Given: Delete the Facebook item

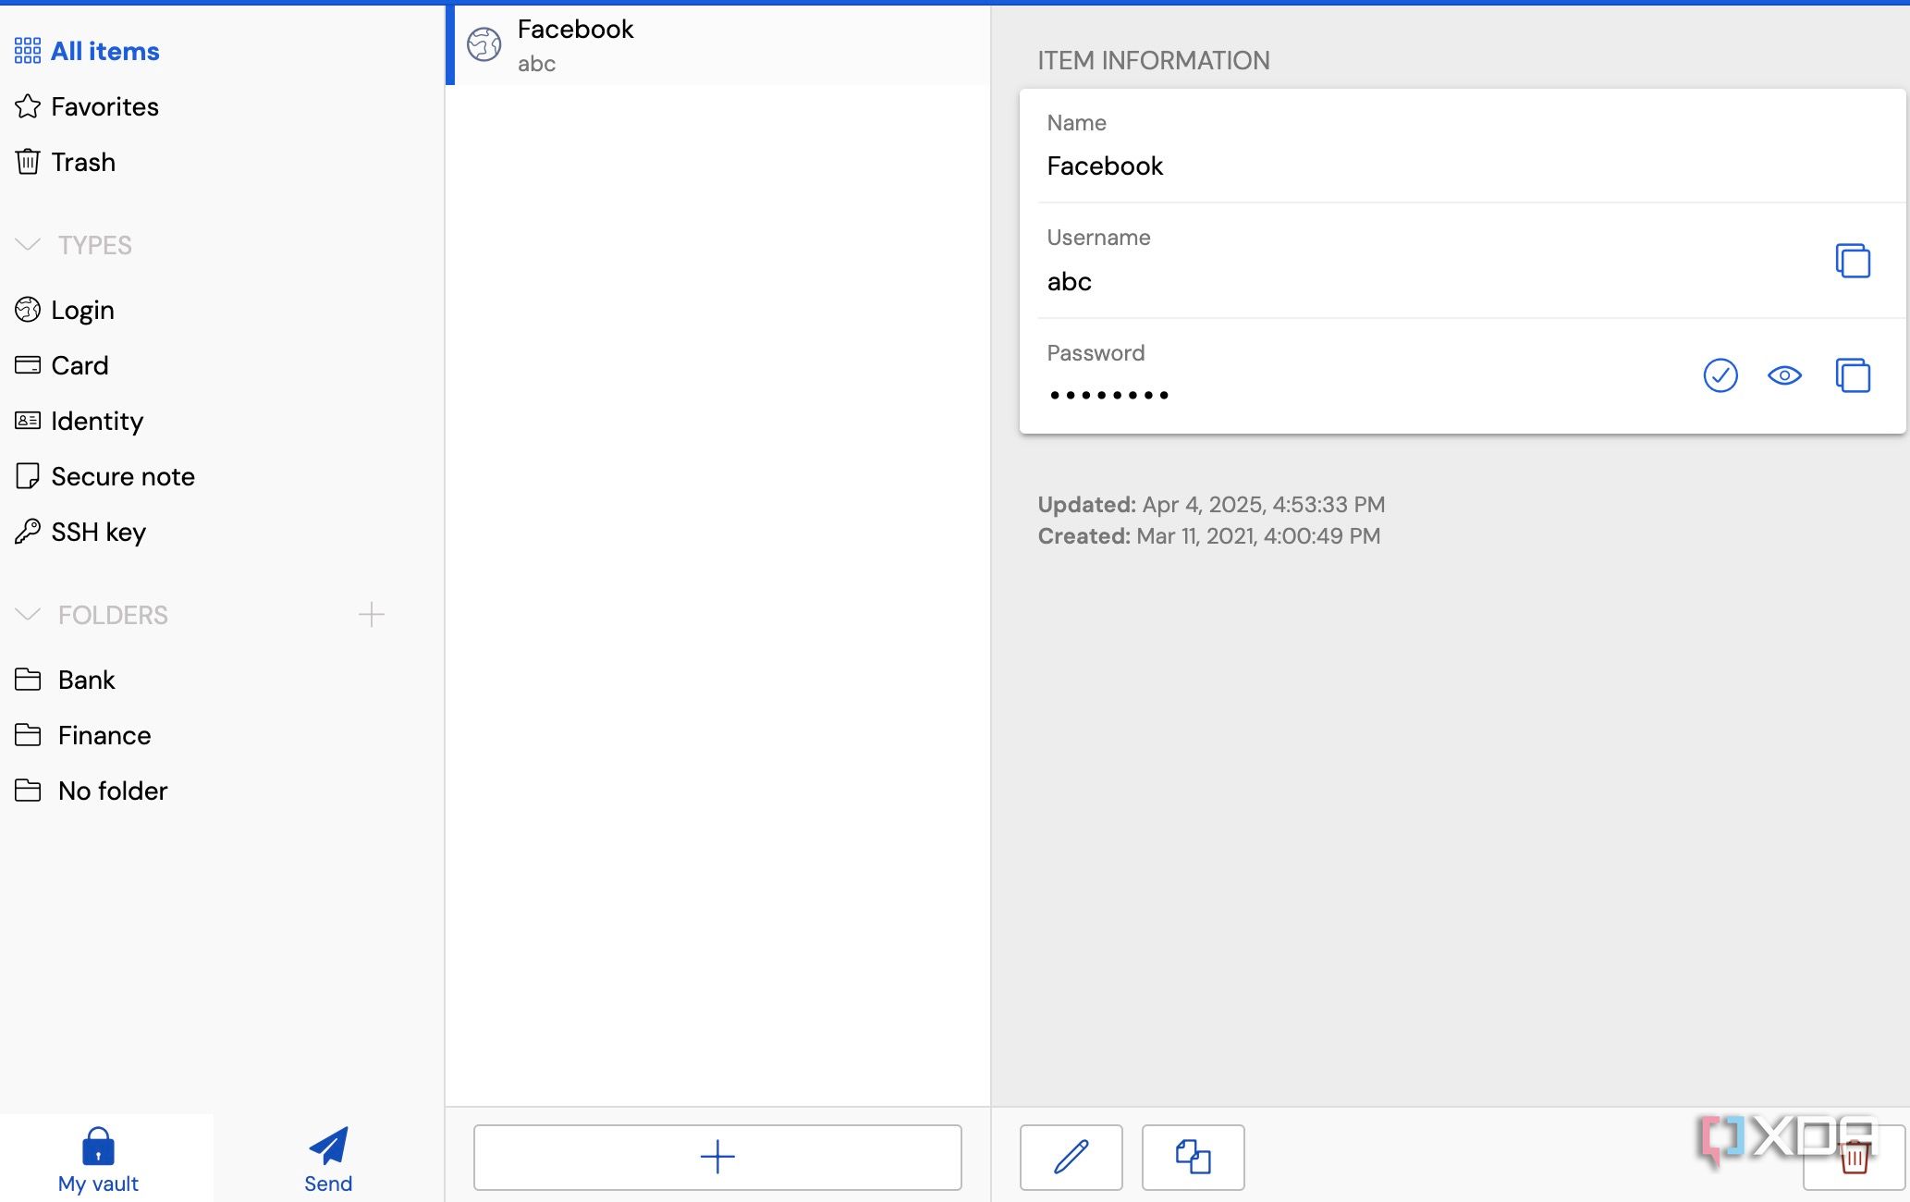Looking at the screenshot, I should point(1854,1157).
